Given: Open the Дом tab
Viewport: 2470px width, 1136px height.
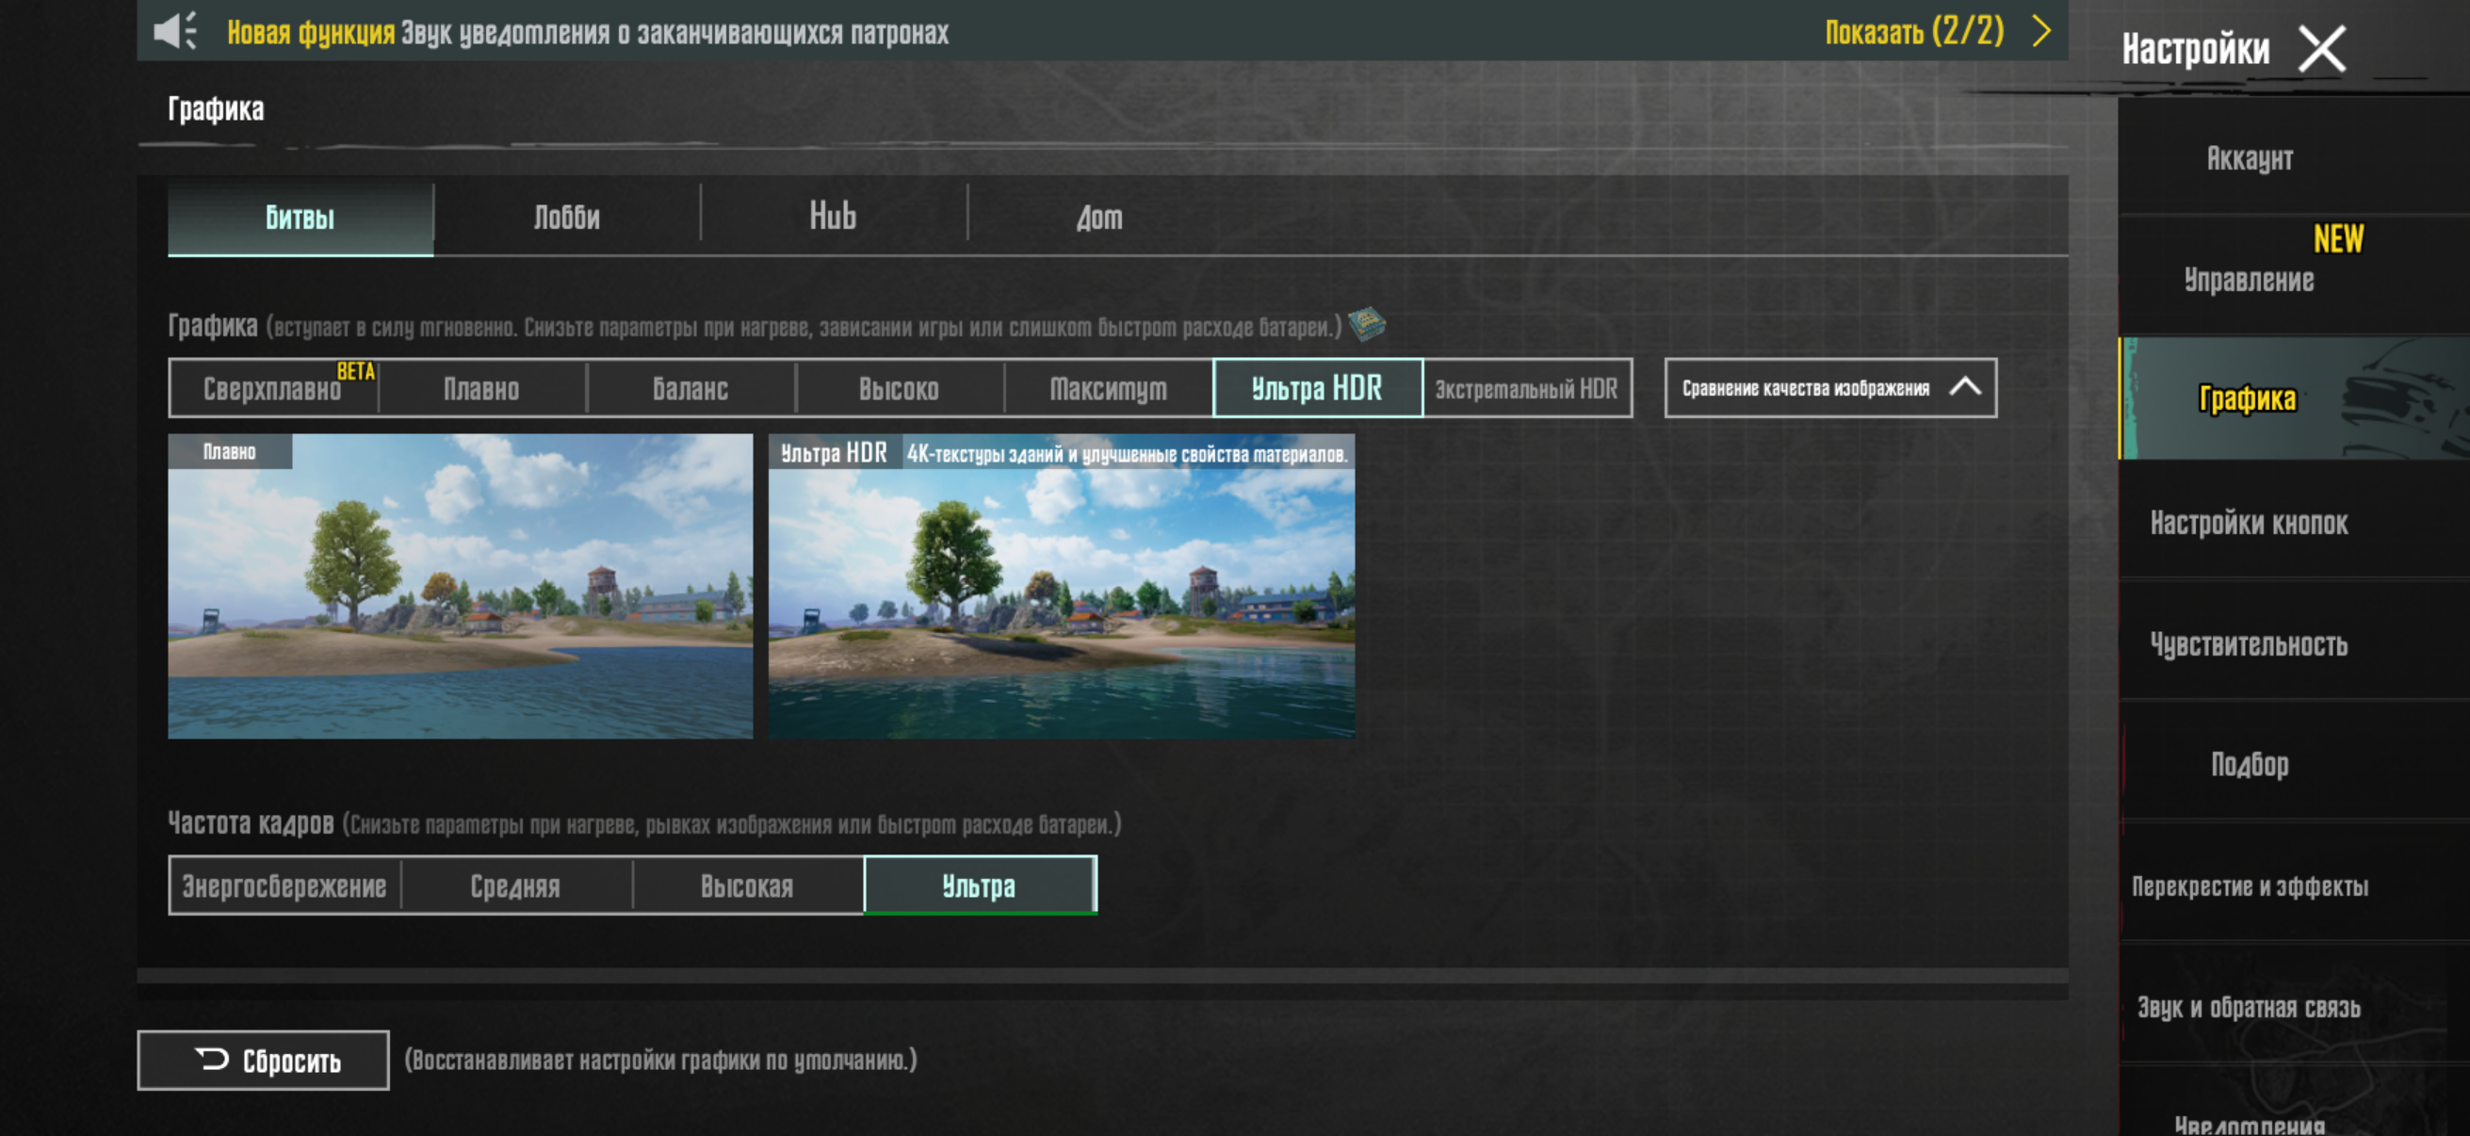Looking at the screenshot, I should coord(1098,218).
